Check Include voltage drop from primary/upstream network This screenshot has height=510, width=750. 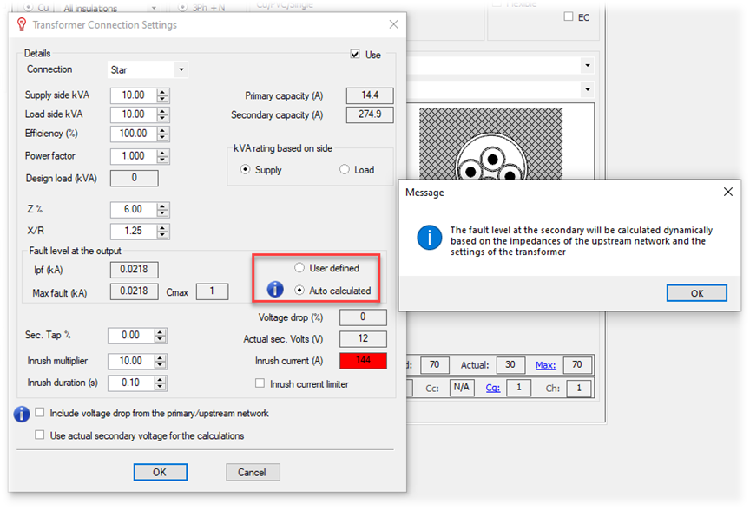(x=40, y=412)
